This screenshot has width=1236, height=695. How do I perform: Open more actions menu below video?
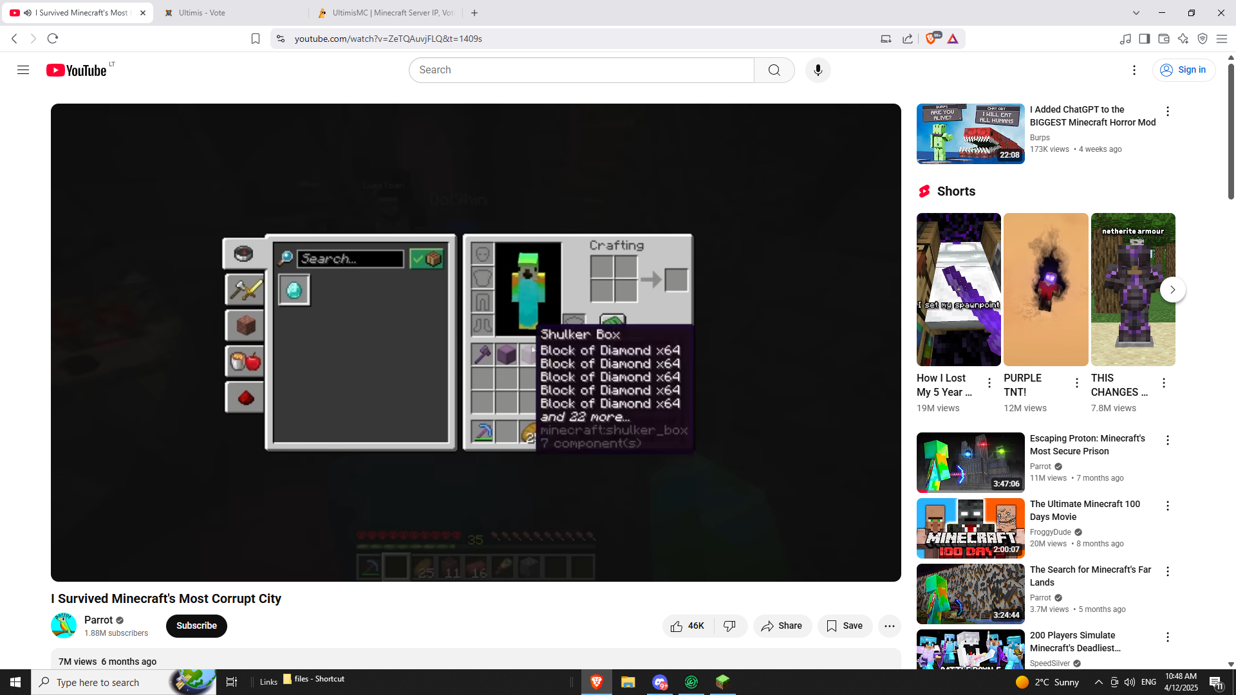[889, 626]
